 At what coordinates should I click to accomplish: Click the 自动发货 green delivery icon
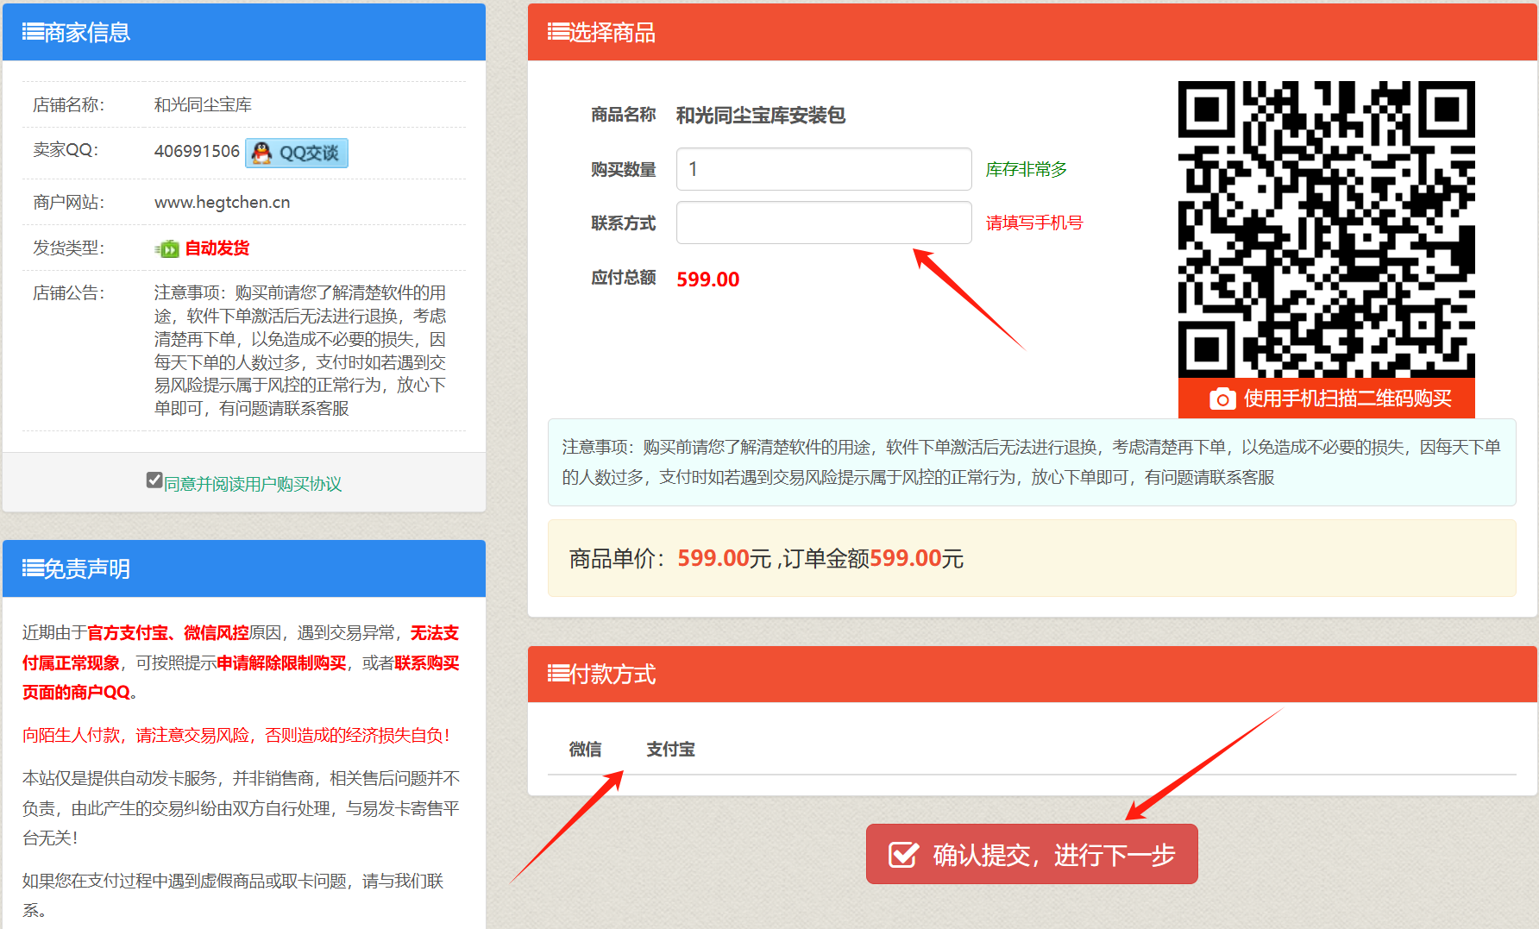[x=166, y=248]
